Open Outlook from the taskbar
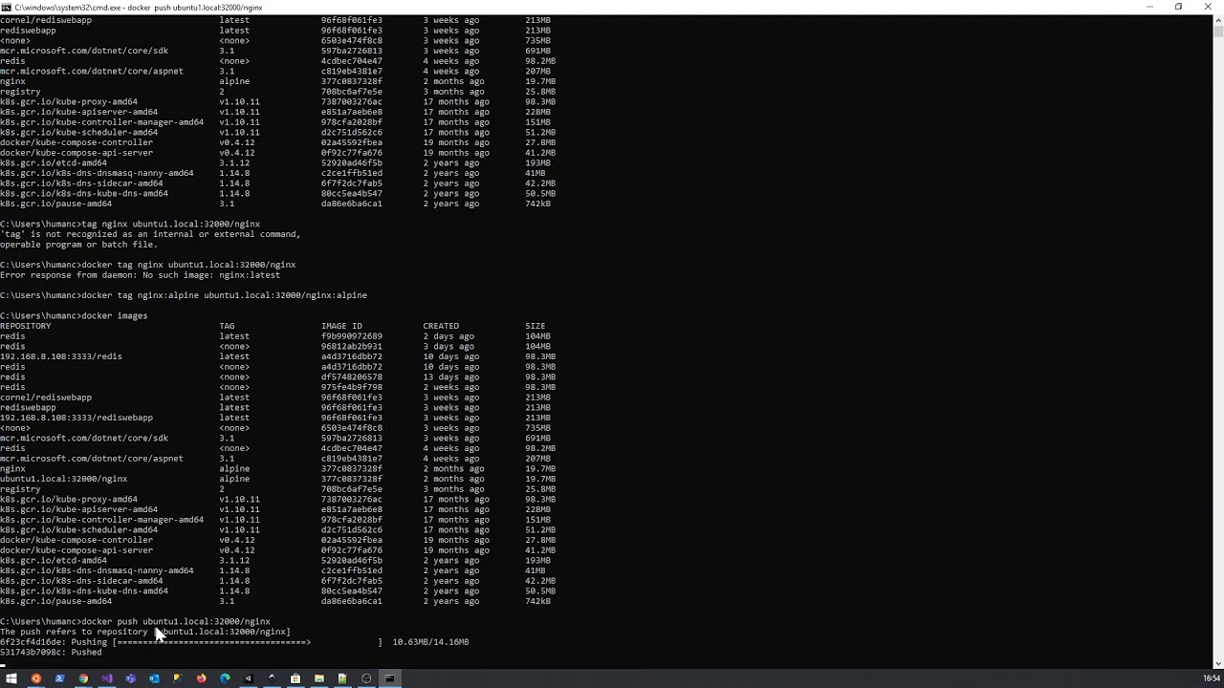 tap(154, 678)
